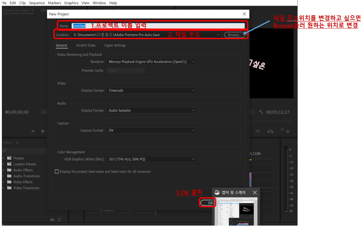Click the timeline ruler near 3;12;06

(x=261, y=158)
